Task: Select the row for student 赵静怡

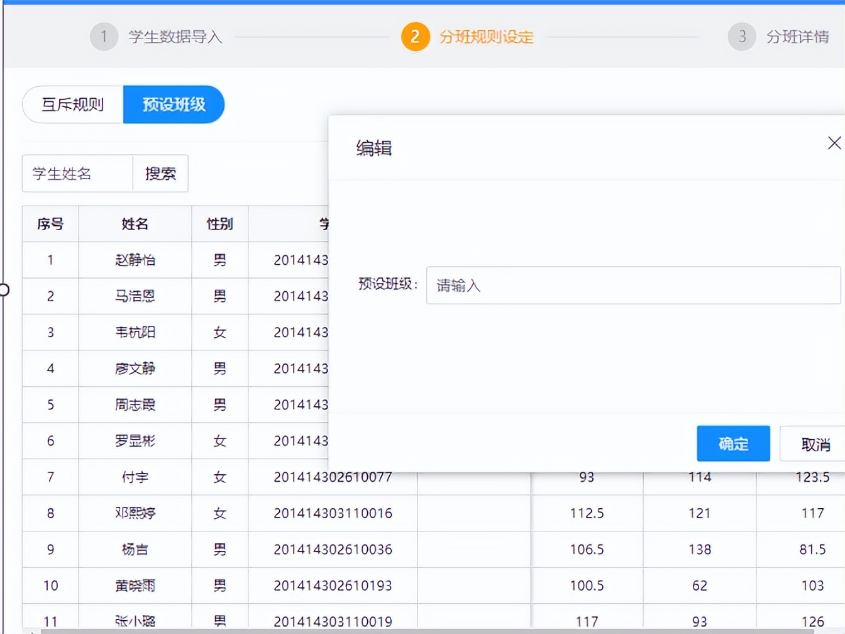Action: pos(133,260)
